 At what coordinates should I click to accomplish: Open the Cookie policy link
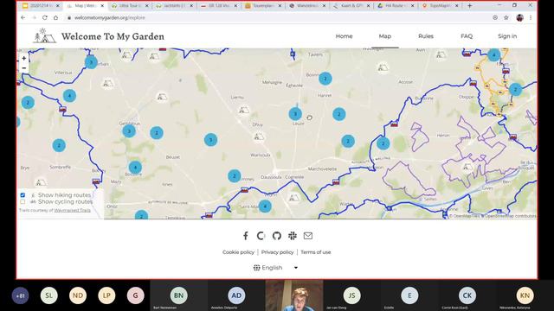coord(238,252)
